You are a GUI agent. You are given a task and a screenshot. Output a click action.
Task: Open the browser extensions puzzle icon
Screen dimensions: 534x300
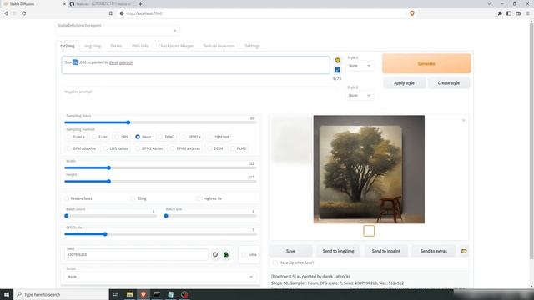click(x=500, y=13)
